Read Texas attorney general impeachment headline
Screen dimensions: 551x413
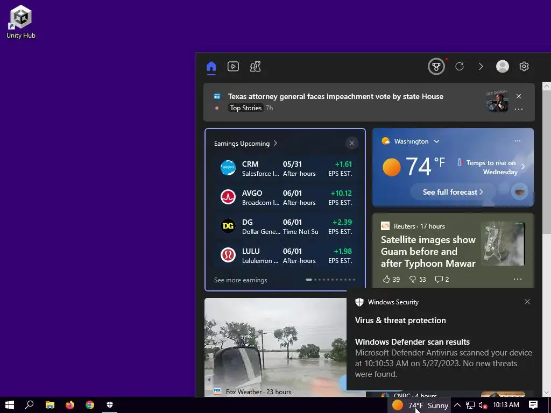pos(336,96)
